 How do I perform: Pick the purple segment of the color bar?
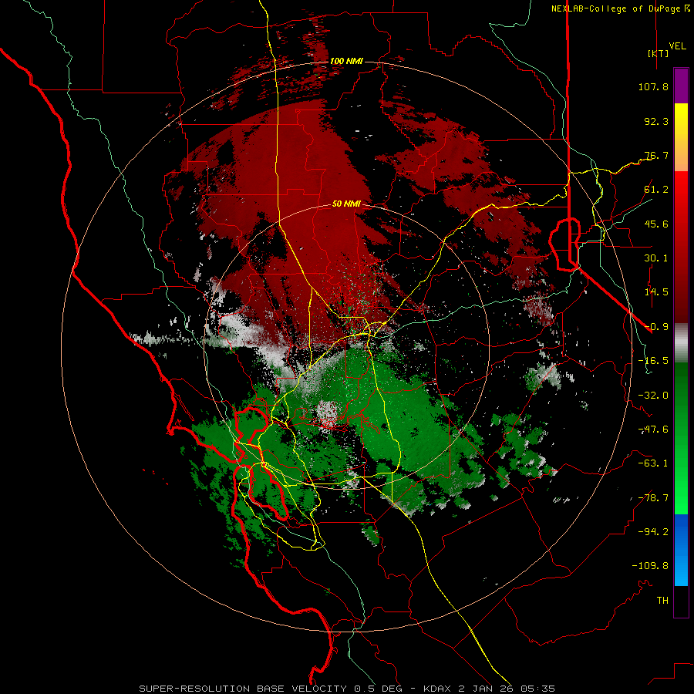(681, 86)
